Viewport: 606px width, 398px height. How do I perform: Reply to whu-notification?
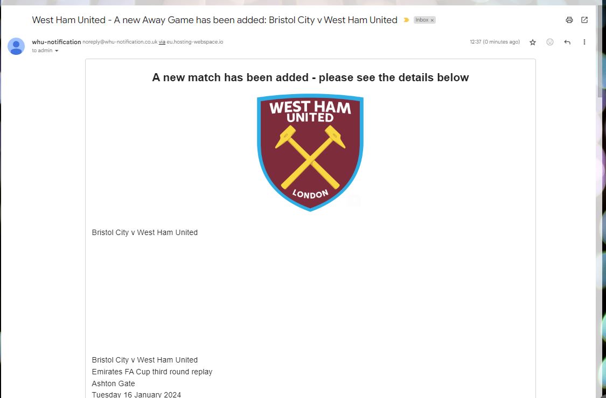[567, 42]
